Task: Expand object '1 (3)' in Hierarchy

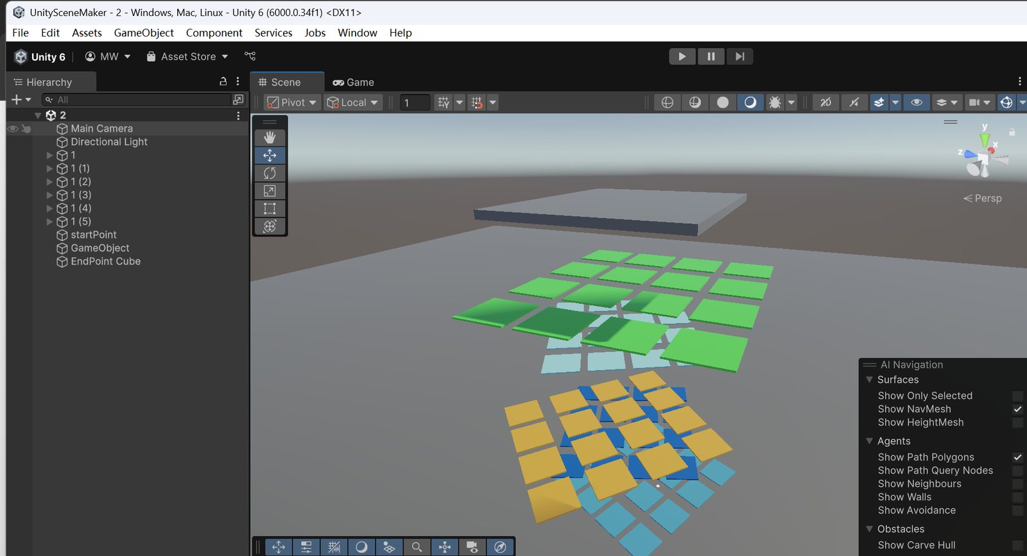Action: [x=49, y=195]
